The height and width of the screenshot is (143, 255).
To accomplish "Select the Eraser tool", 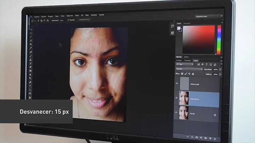I will (30, 67).
